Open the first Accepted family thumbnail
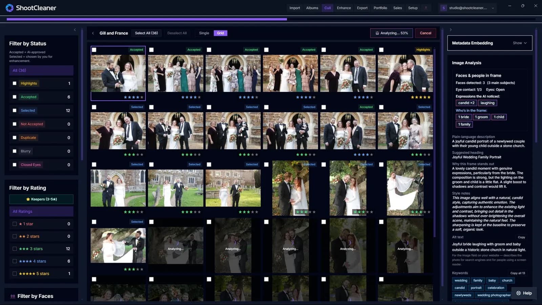Screen dimensions: 542x305 tap(118, 74)
